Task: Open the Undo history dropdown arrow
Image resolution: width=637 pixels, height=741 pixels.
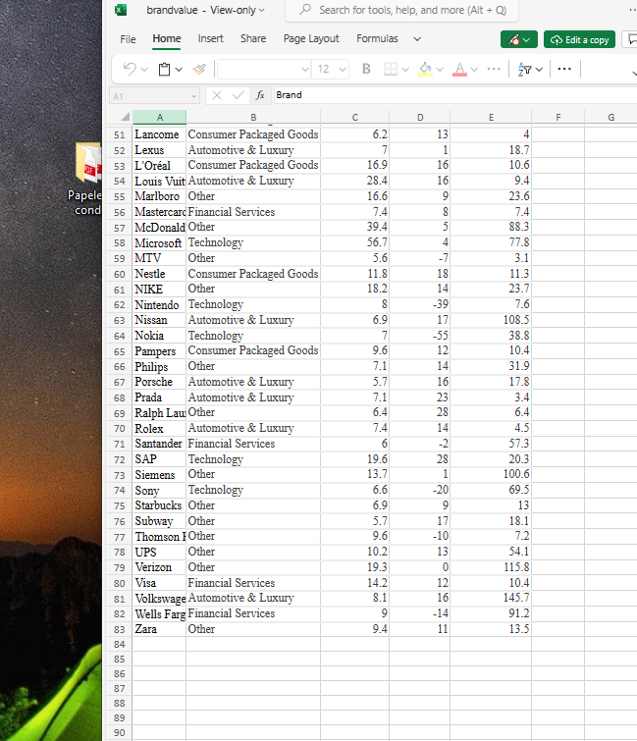Action: click(144, 70)
